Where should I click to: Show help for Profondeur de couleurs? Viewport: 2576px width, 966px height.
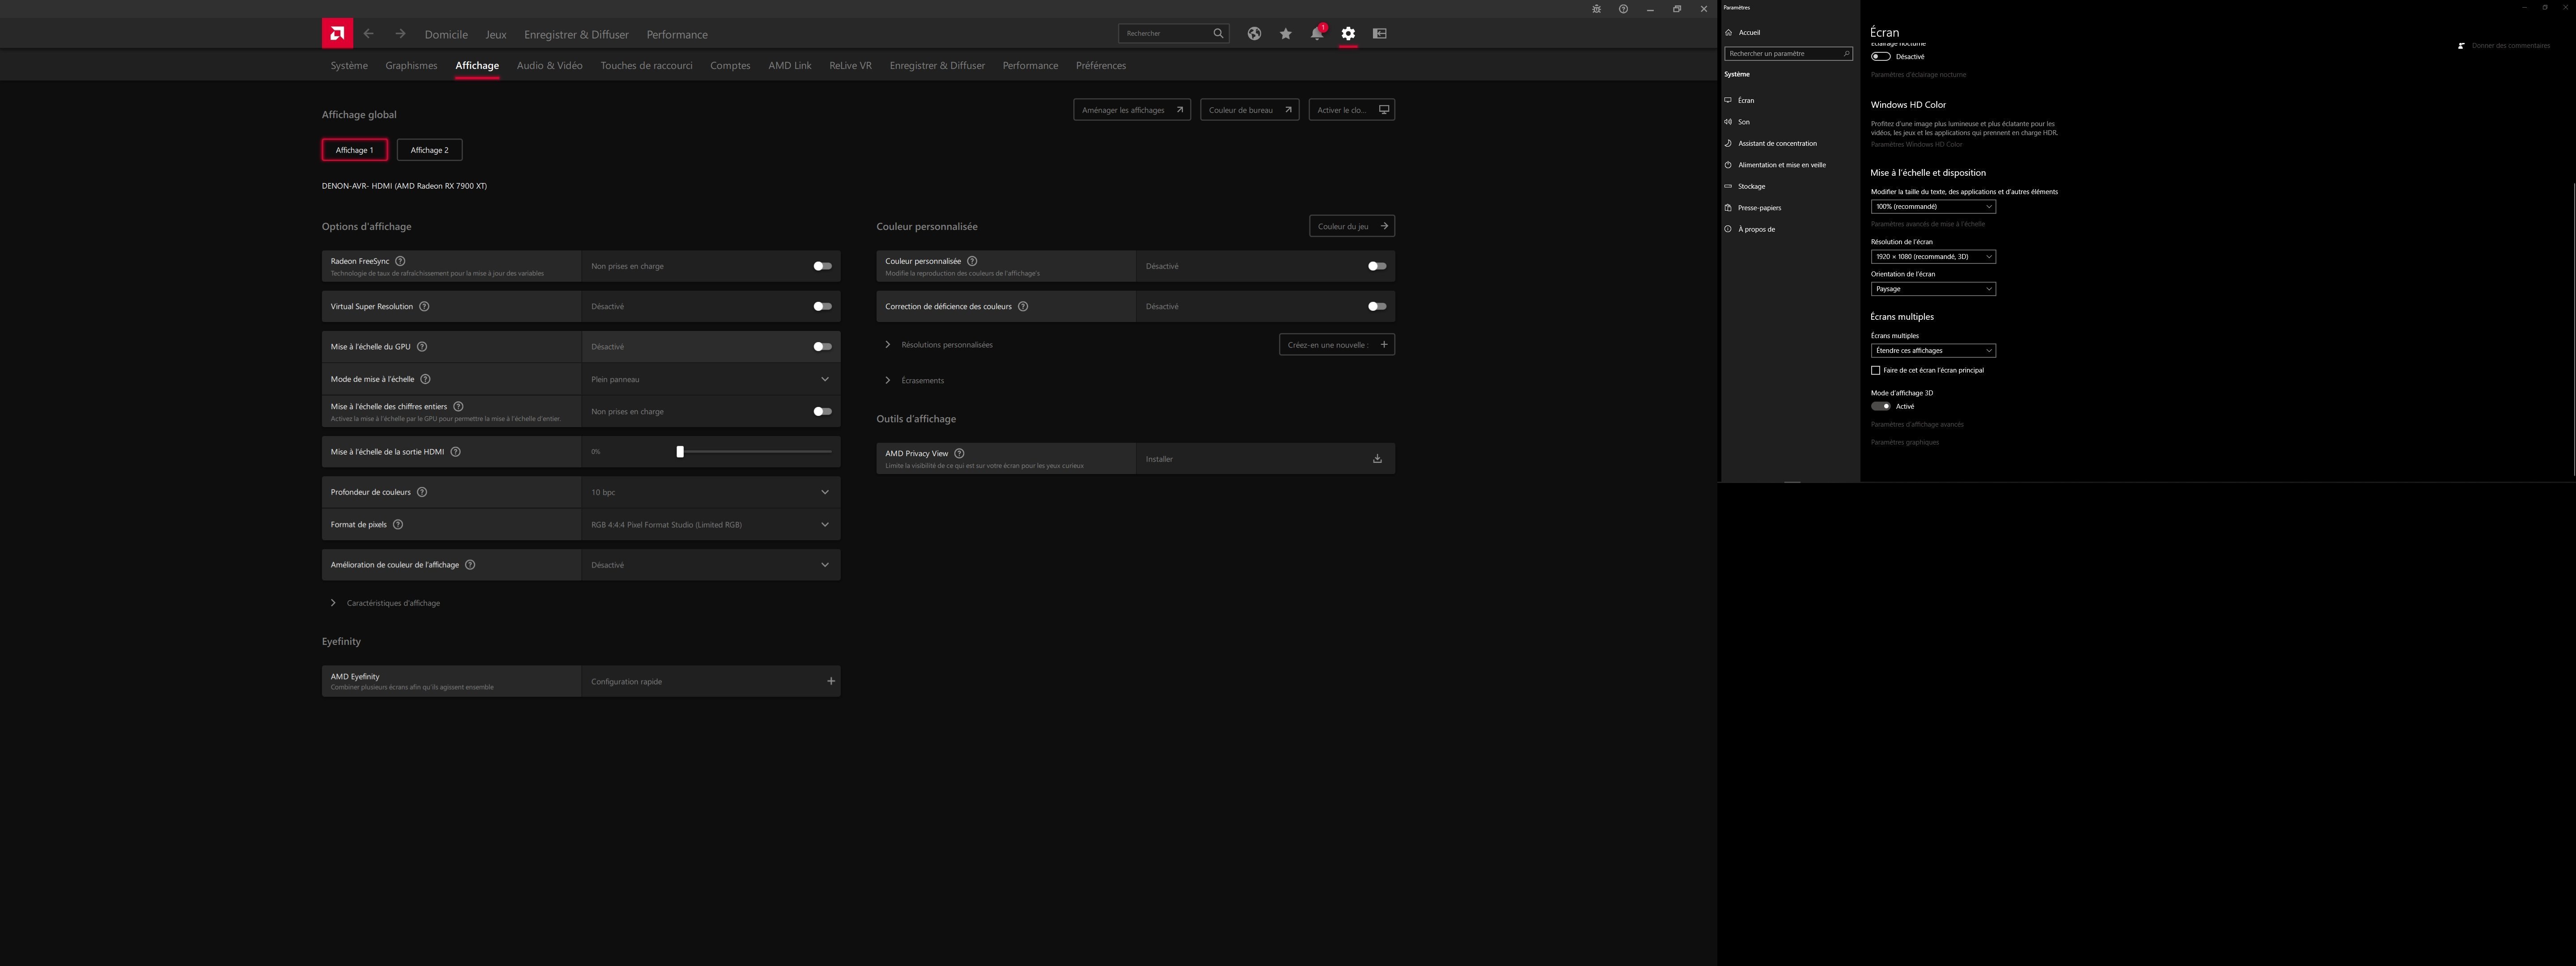[422, 492]
